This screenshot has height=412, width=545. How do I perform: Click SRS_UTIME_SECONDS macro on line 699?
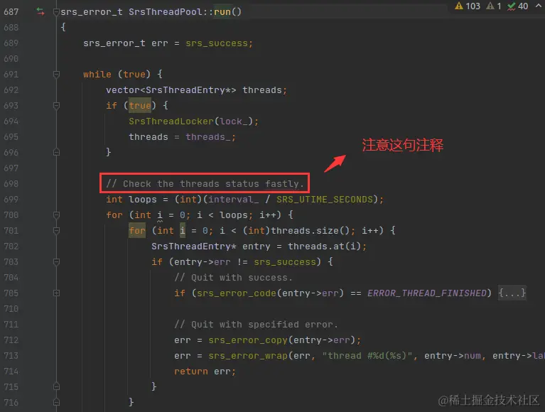pyautogui.click(x=324, y=200)
